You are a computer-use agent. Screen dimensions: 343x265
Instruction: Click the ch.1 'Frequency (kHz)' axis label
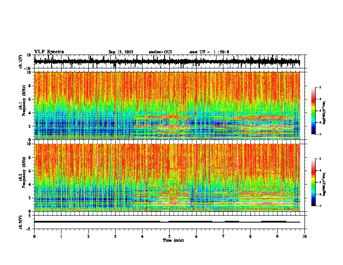pos(24,100)
